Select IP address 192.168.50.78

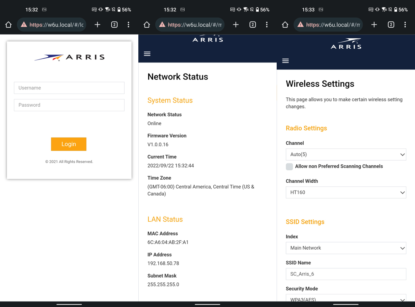pos(163,263)
